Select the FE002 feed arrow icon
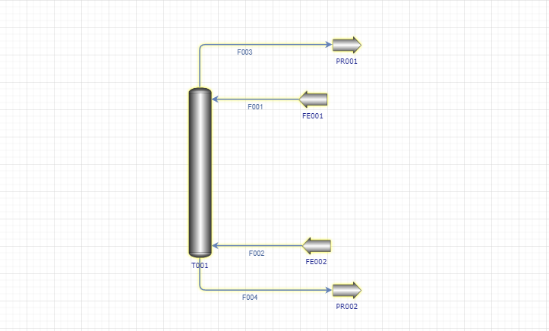 [317, 246]
